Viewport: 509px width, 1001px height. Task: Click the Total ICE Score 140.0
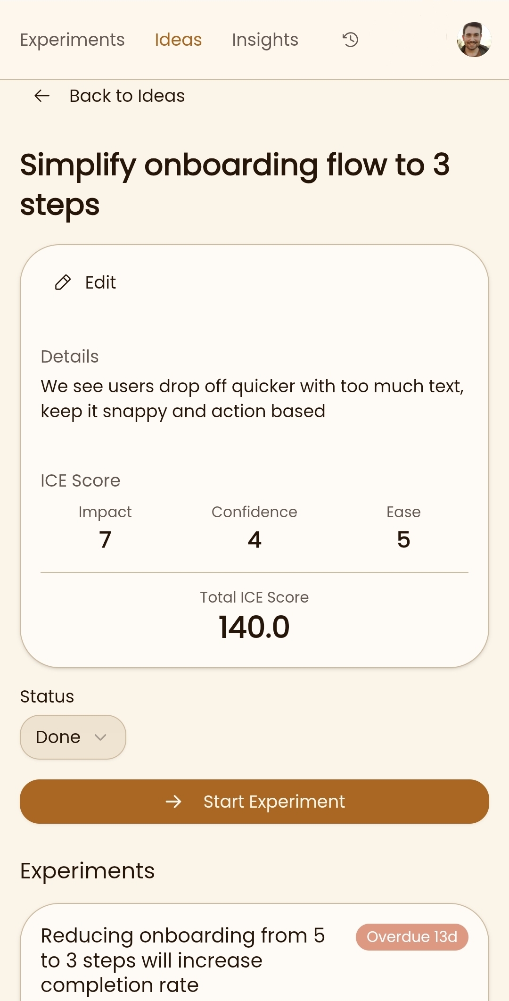(x=254, y=627)
